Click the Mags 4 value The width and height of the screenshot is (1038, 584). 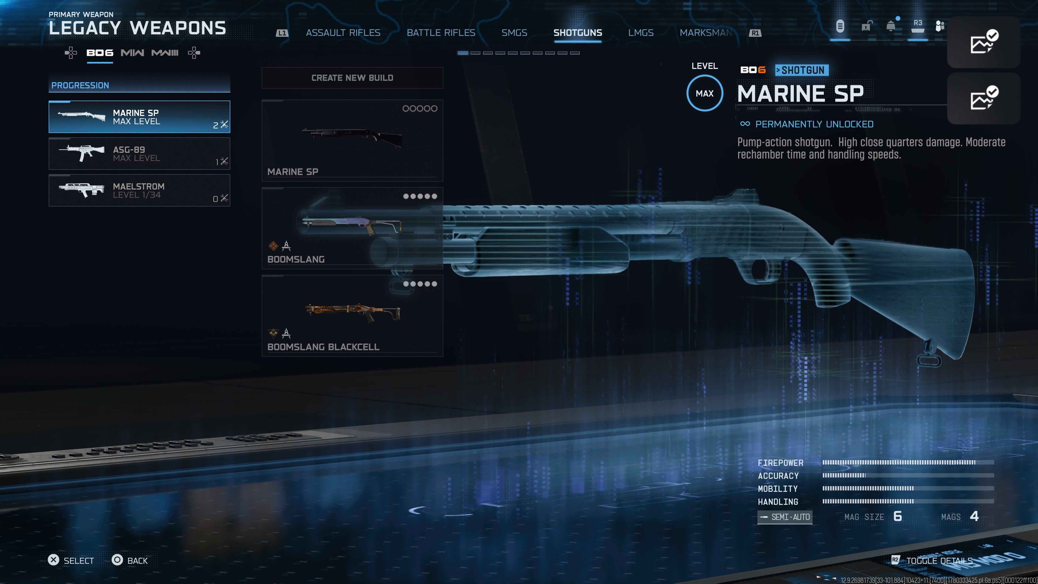pyautogui.click(x=974, y=516)
